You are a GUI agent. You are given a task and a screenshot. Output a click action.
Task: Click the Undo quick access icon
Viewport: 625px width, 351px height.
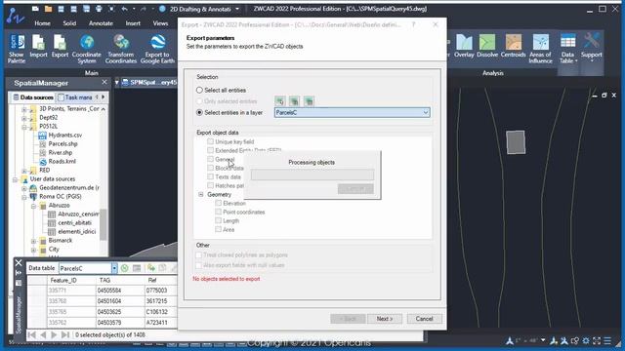pos(124,9)
